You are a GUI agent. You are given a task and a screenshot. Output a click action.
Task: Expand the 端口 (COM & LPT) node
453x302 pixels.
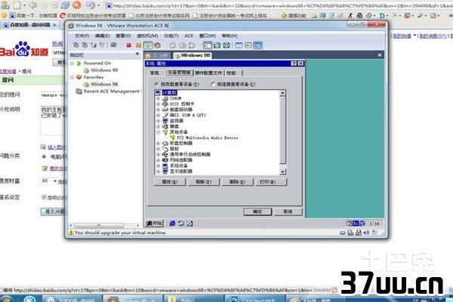[x=158, y=115]
